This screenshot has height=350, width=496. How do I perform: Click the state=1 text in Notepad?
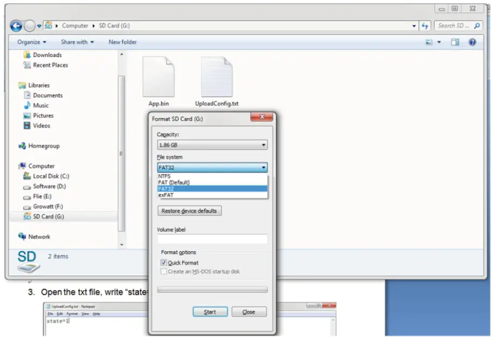[58, 321]
